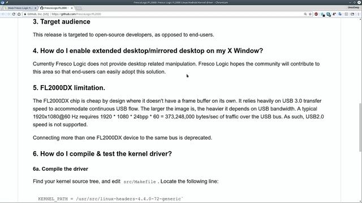362x203 pixels.
Task: Click the secure padlock site info icon
Action: click(x=25, y=14)
